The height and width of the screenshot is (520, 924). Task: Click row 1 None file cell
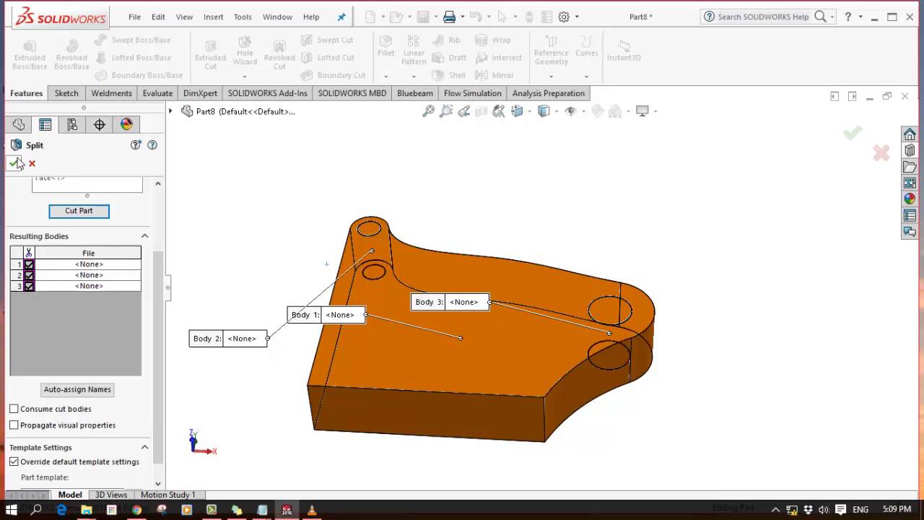88,264
